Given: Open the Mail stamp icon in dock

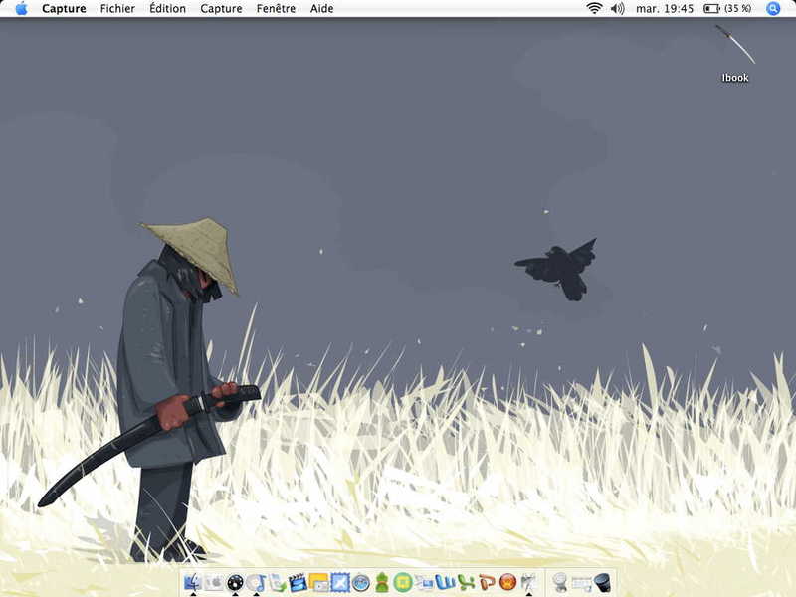Looking at the screenshot, I should click(x=339, y=583).
